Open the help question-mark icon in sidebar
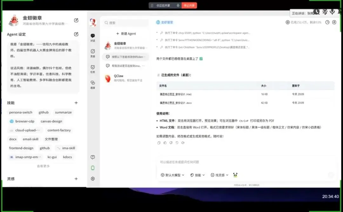The width and height of the screenshot is (343, 212). pos(93,157)
